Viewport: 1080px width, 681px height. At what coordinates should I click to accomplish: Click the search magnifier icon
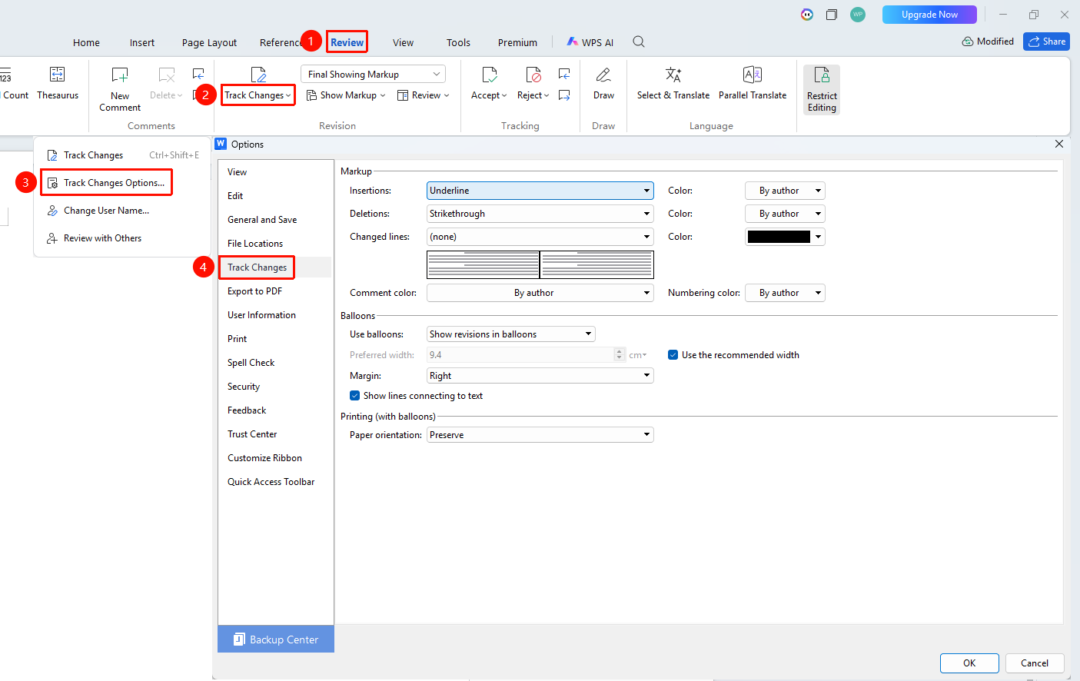click(x=639, y=42)
